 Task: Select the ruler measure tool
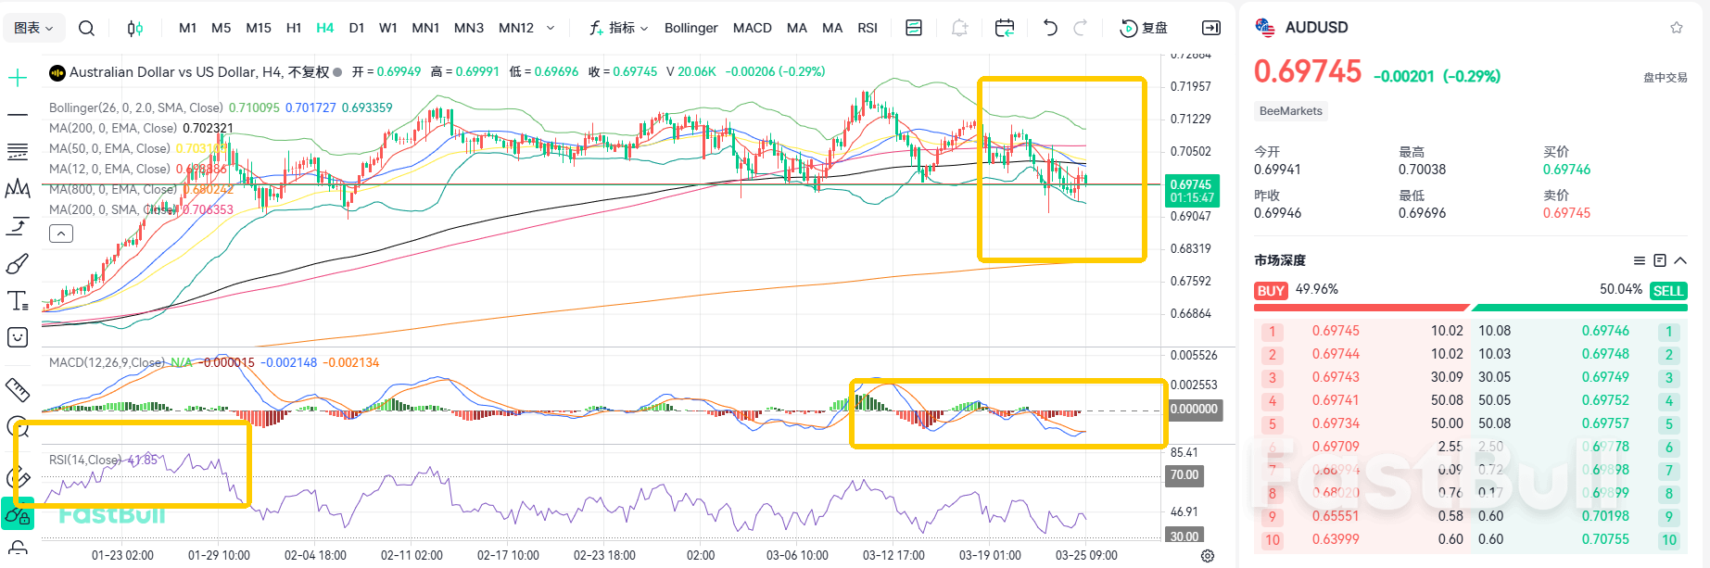pos(18,388)
